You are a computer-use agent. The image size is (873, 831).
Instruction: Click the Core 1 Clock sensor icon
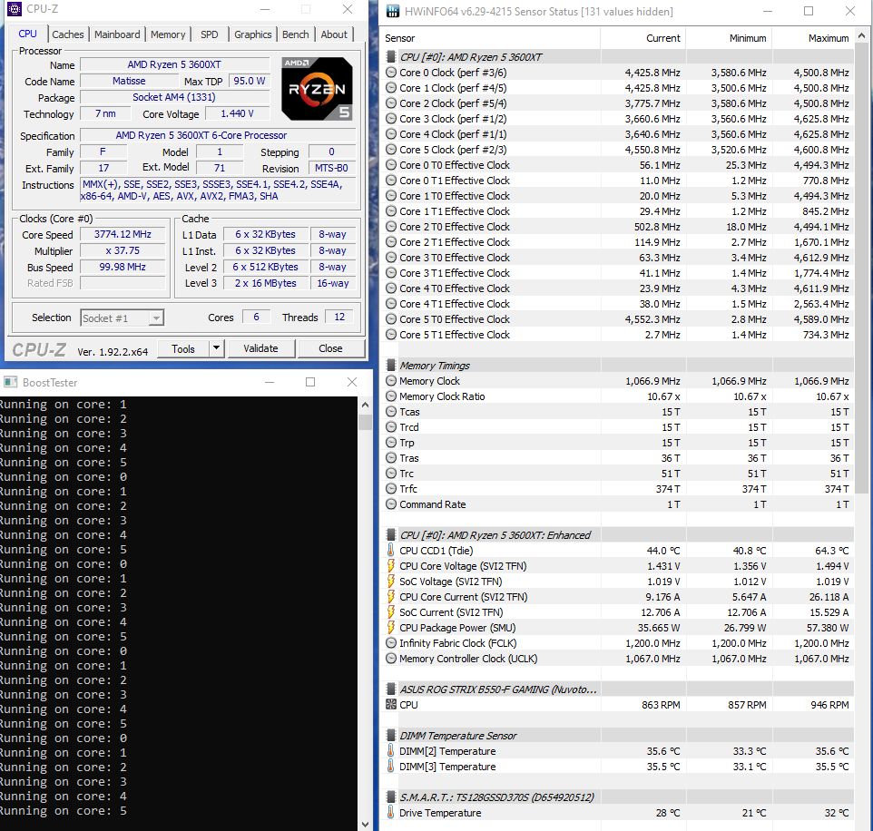(391, 88)
